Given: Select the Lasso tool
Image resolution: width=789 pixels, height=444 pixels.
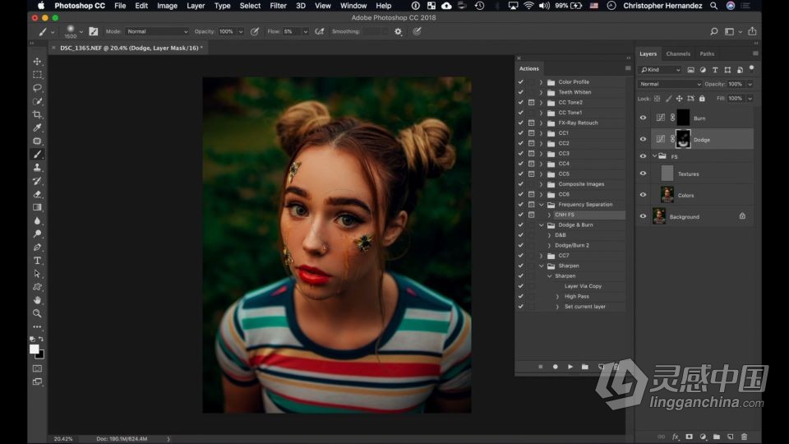Looking at the screenshot, I should click(x=37, y=88).
